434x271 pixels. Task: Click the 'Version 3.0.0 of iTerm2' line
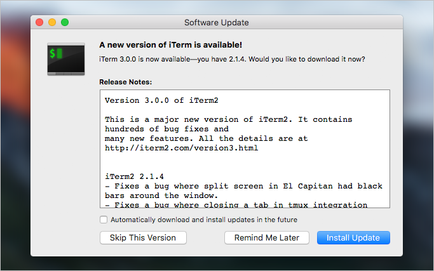tap(161, 100)
